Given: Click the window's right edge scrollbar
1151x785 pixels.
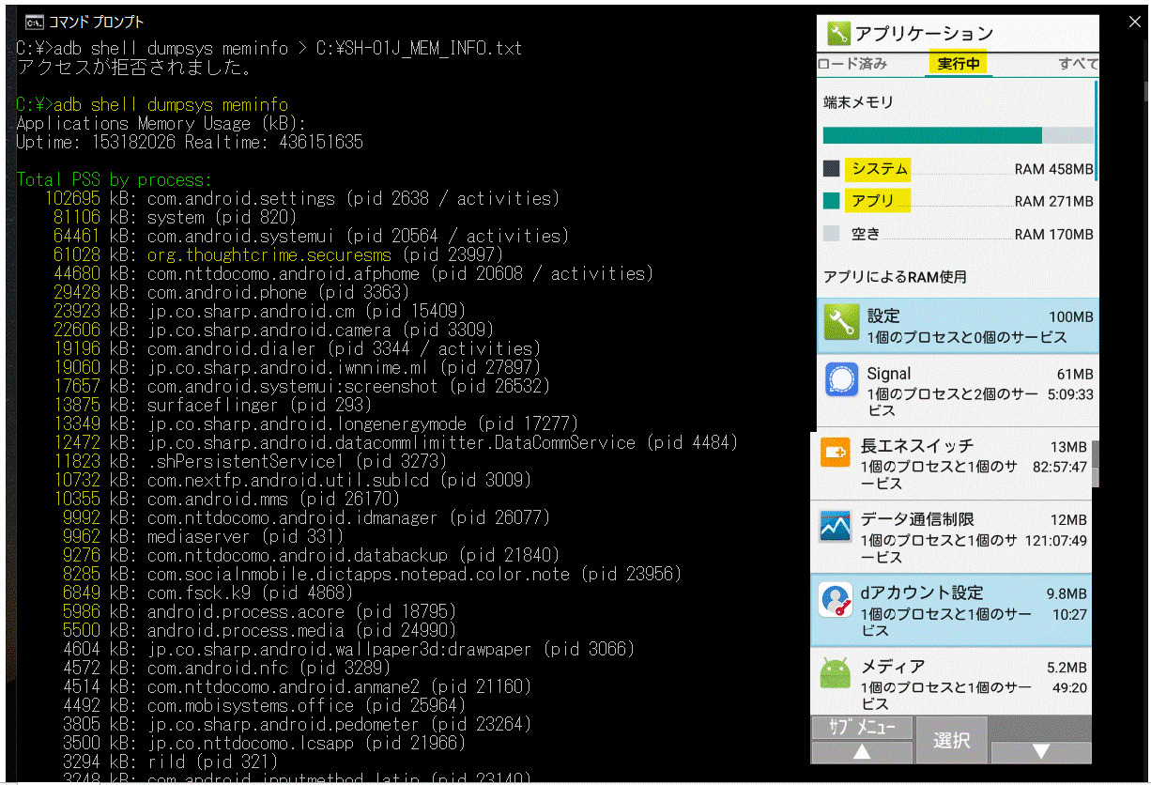Looking at the screenshot, I should pos(1145,91).
